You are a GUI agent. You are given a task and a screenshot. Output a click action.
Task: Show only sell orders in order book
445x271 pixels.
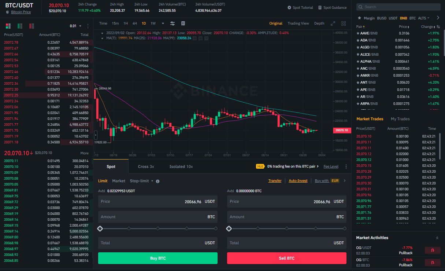[31, 26]
